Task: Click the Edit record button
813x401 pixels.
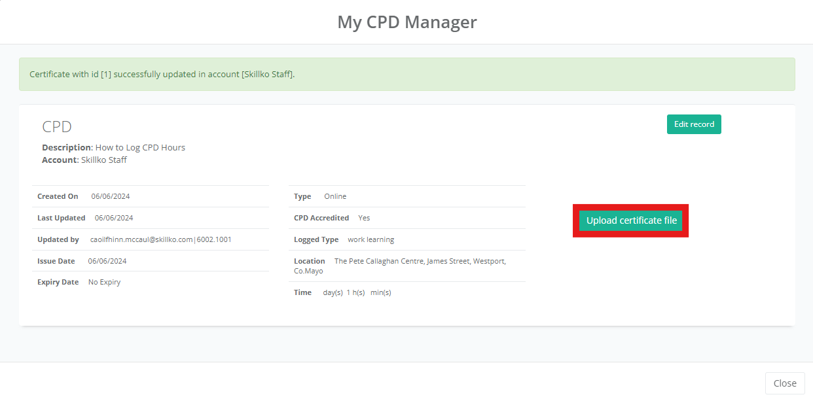Action: (x=694, y=124)
